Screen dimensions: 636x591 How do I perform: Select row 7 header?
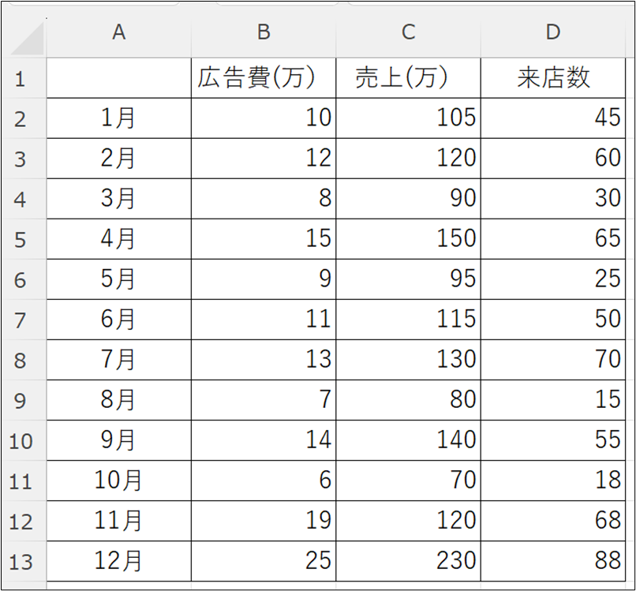(21, 320)
